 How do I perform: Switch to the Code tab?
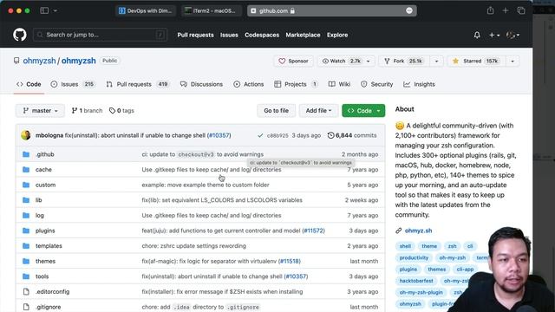click(x=29, y=84)
